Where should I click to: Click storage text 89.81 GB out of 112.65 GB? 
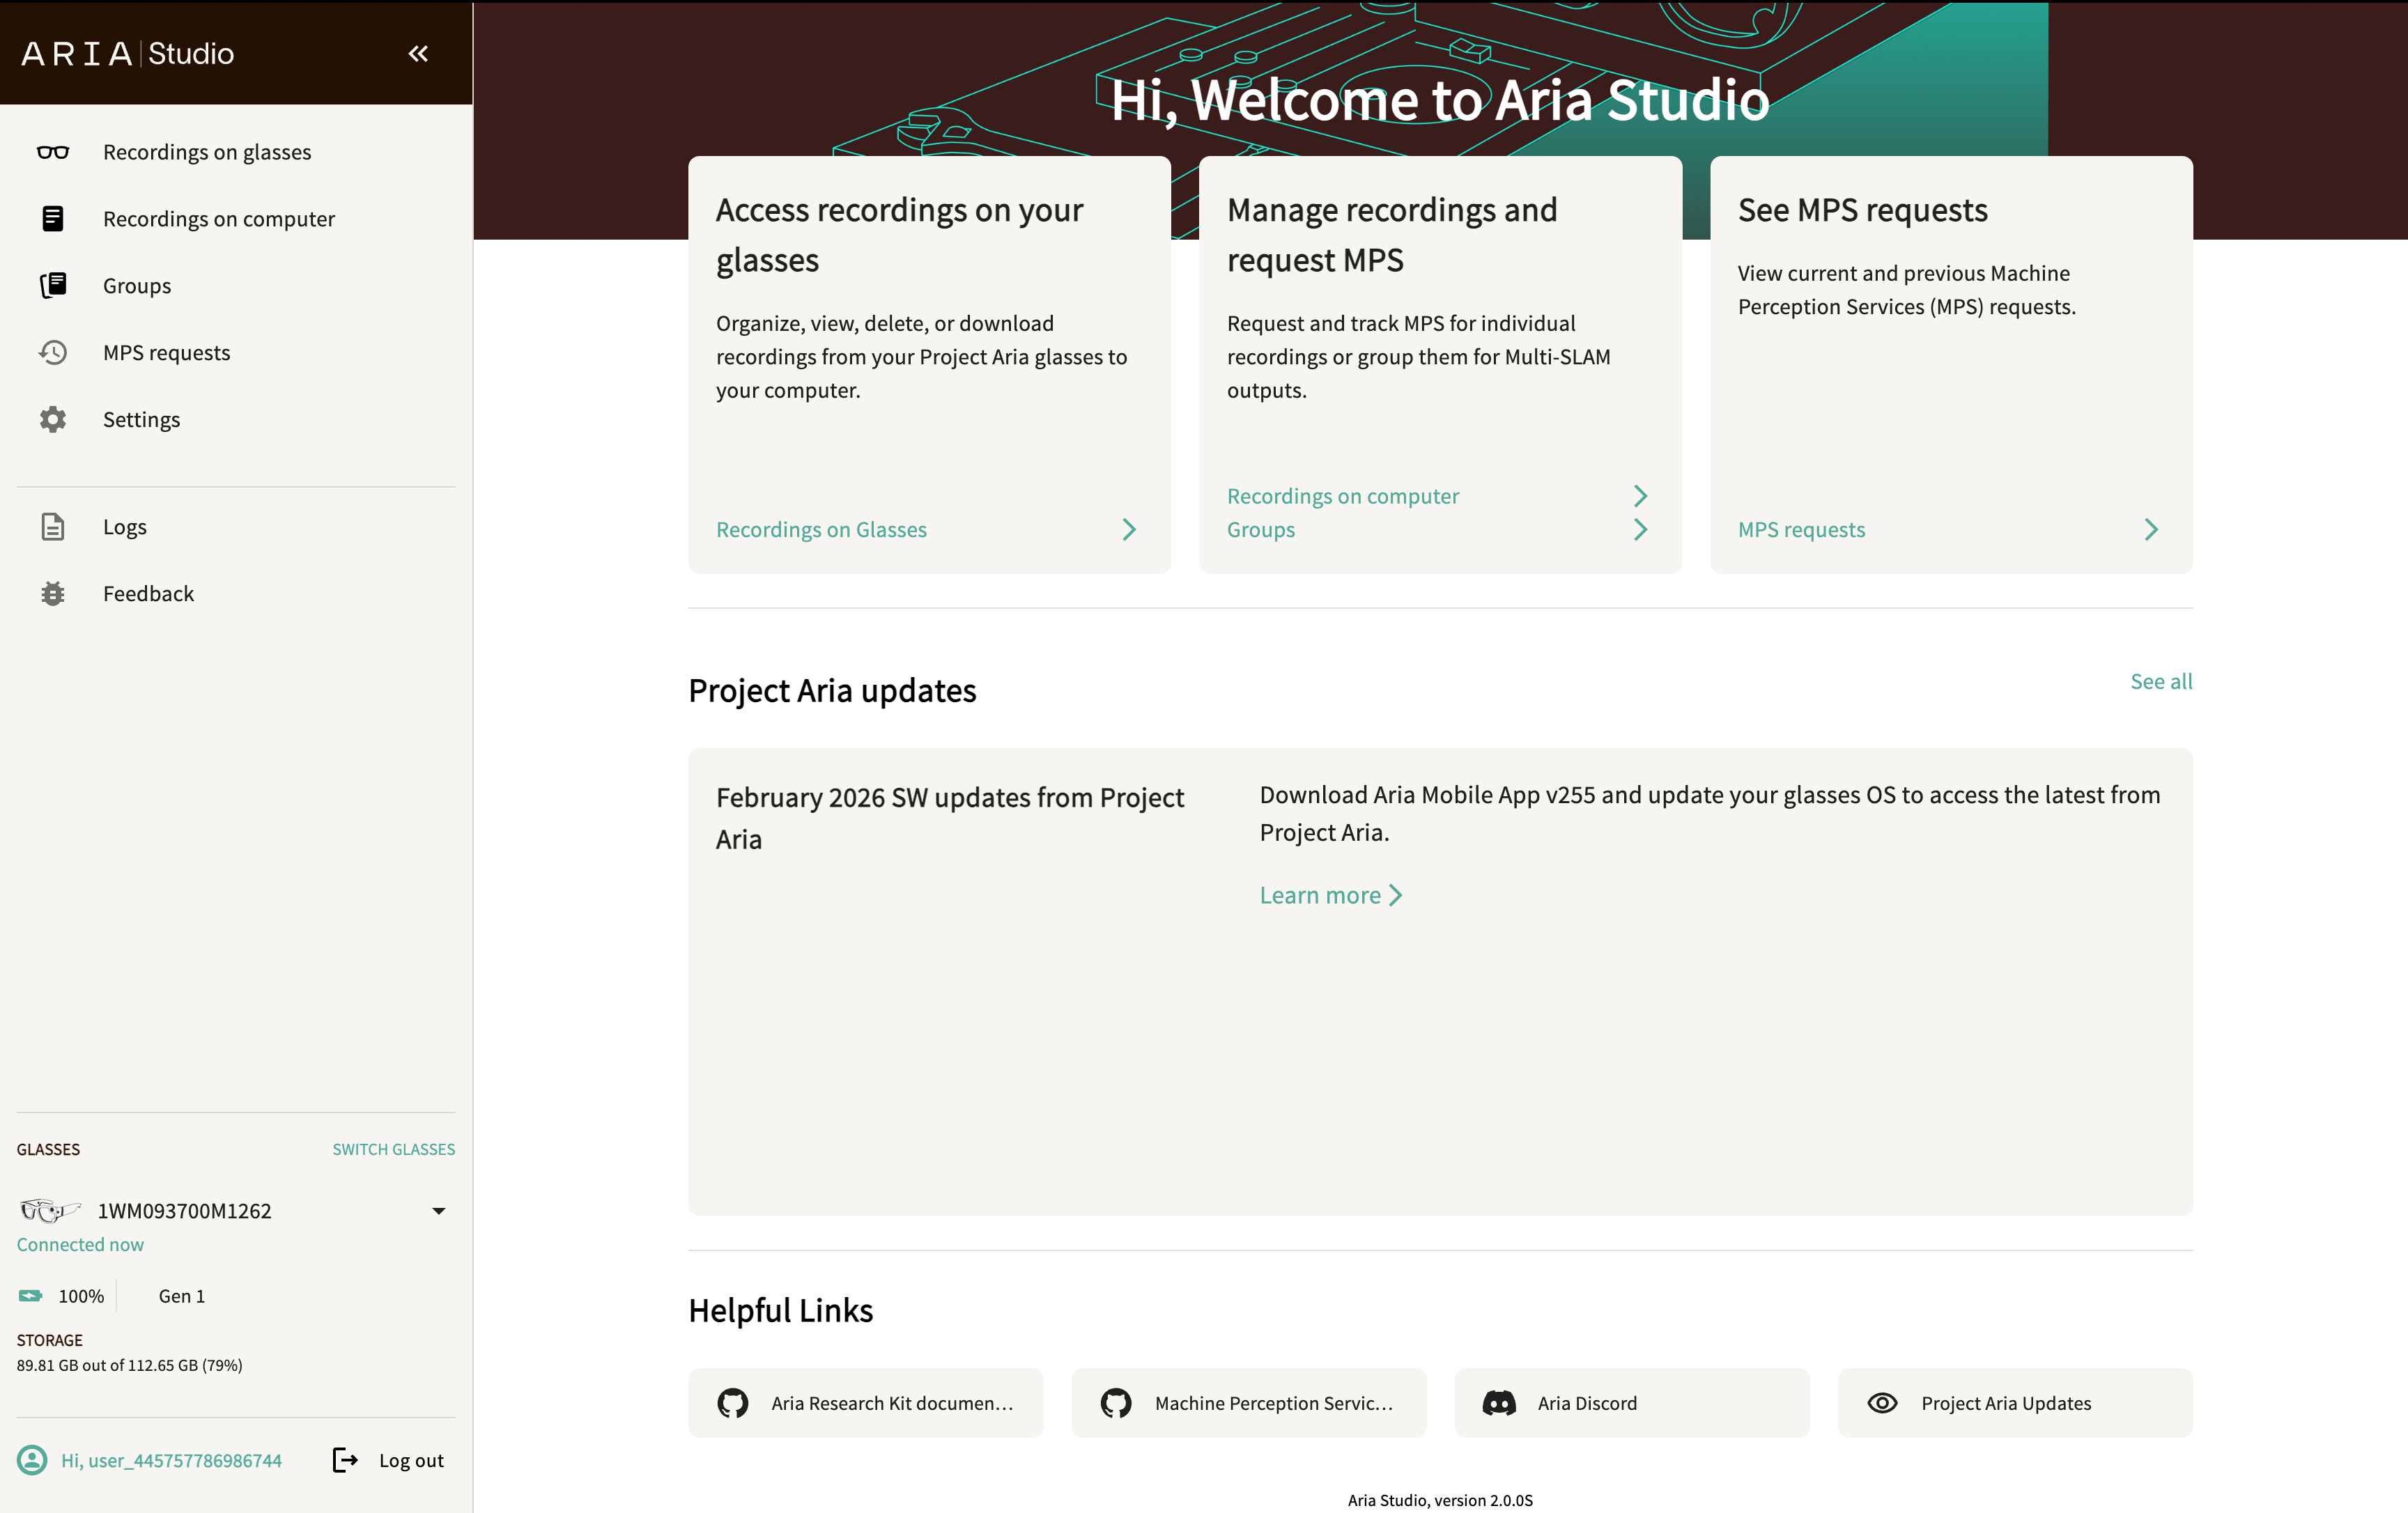[x=129, y=1365]
